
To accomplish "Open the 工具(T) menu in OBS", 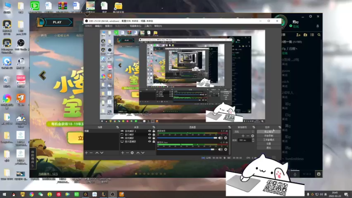I will click(x=148, y=26).
